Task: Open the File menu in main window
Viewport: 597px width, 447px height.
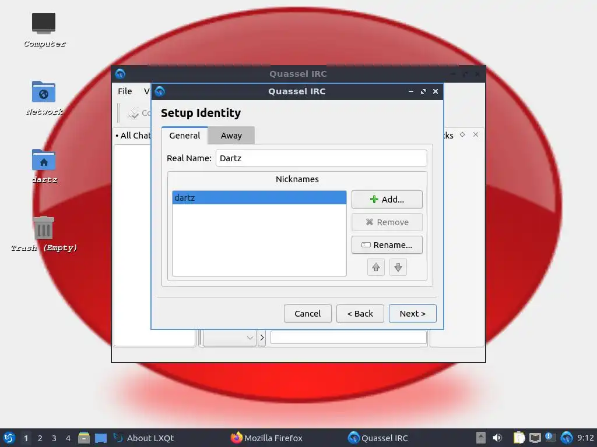Action: (x=125, y=91)
